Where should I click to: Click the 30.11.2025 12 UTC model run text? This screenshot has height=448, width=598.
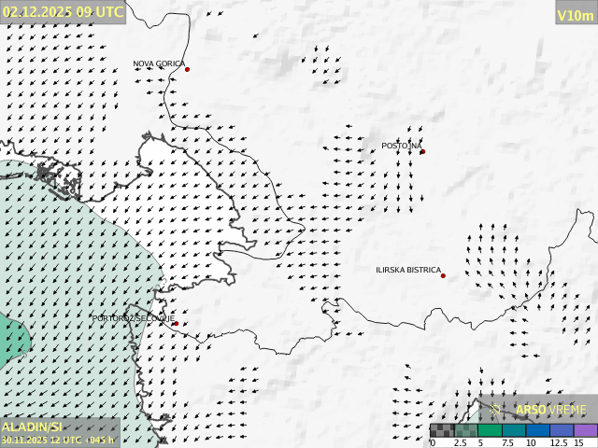(x=58, y=440)
